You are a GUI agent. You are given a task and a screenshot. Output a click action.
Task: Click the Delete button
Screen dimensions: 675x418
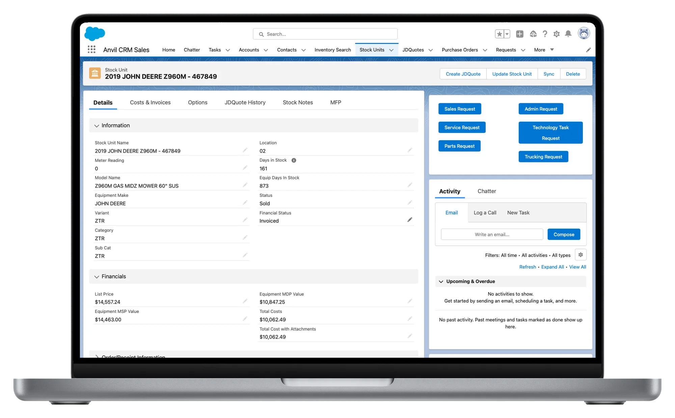573,74
